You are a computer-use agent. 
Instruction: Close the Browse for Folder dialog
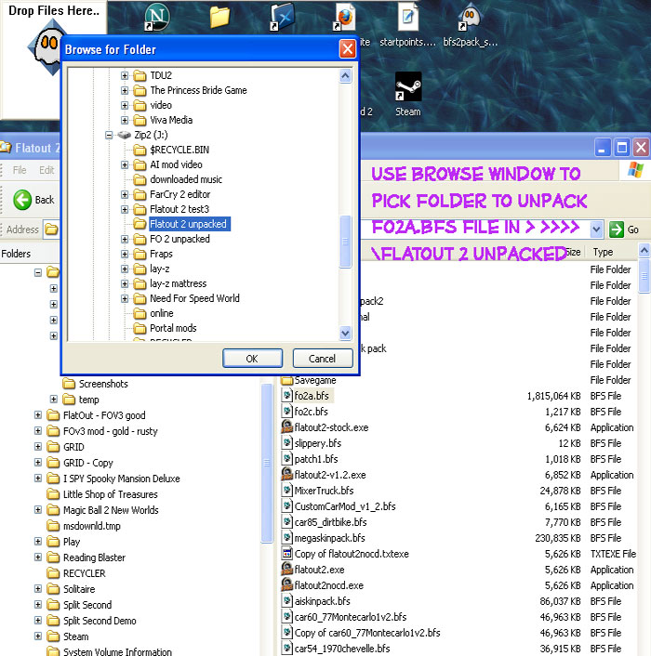coord(348,49)
